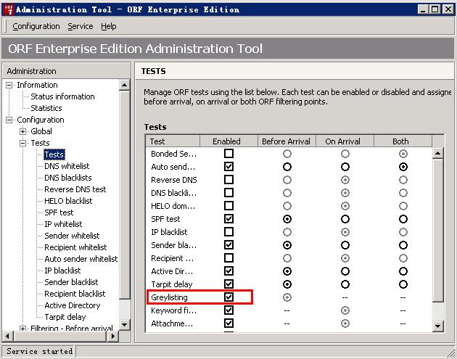Expand the Global tree node
The height and width of the screenshot is (359, 457).
[x=23, y=131]
